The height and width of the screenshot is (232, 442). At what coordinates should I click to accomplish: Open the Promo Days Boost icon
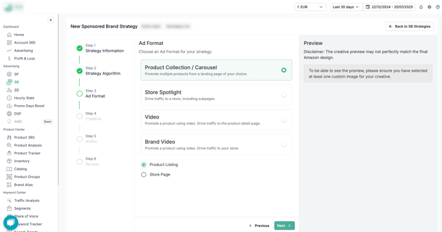tap(9, 106)
